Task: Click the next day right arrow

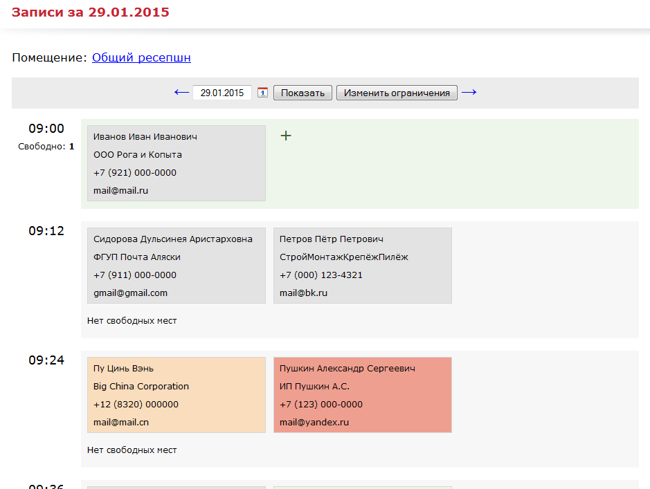Action: tap(469, 93)
